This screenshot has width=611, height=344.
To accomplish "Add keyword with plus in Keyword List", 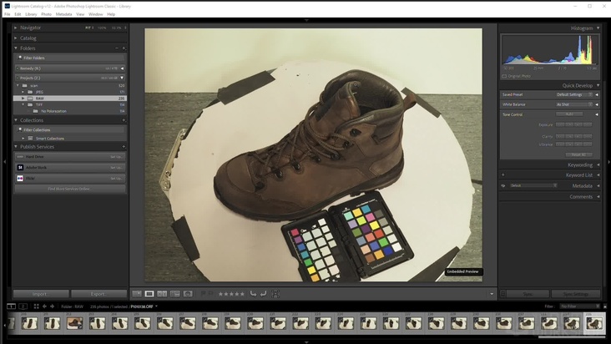I will click(503, 175).
